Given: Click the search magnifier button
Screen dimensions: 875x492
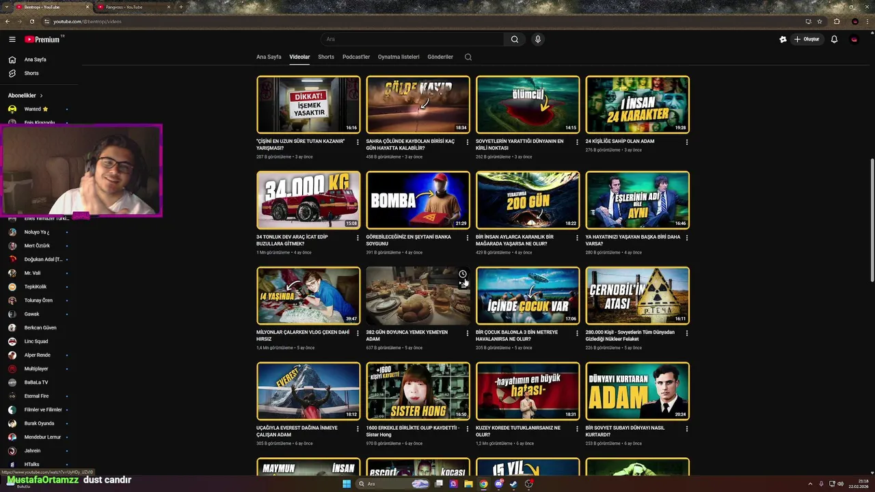Looking at the screenshot, I should (515, 40).
